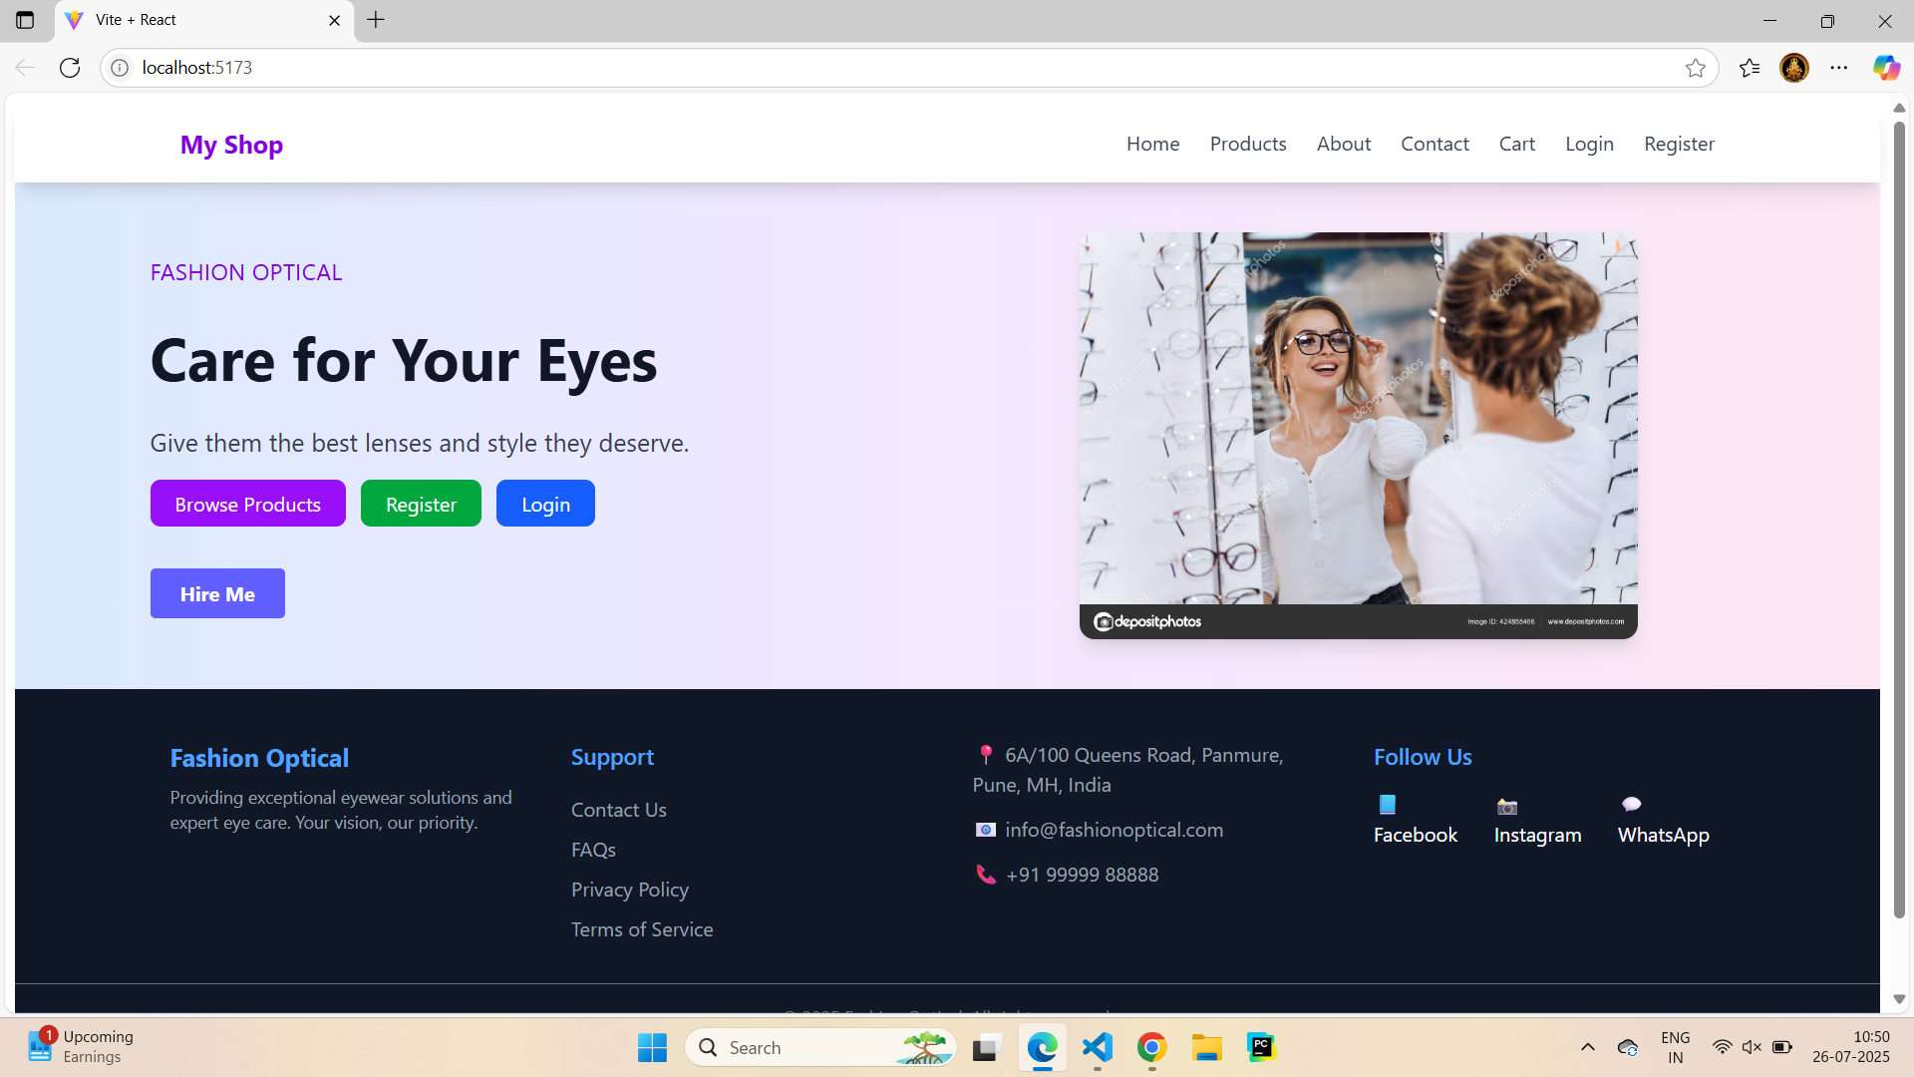Click the Browse Products button

point(247,503)
